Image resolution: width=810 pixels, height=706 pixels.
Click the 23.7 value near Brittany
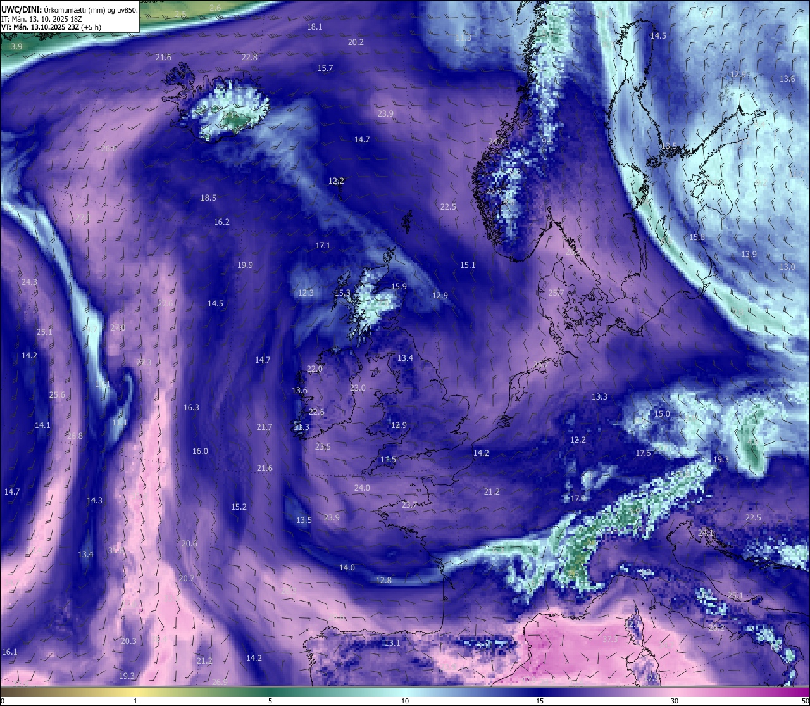click(409, 505)
